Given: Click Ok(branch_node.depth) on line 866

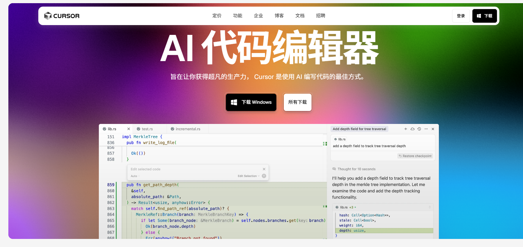Looking at the screenshot, I should [x=171, y=227].
